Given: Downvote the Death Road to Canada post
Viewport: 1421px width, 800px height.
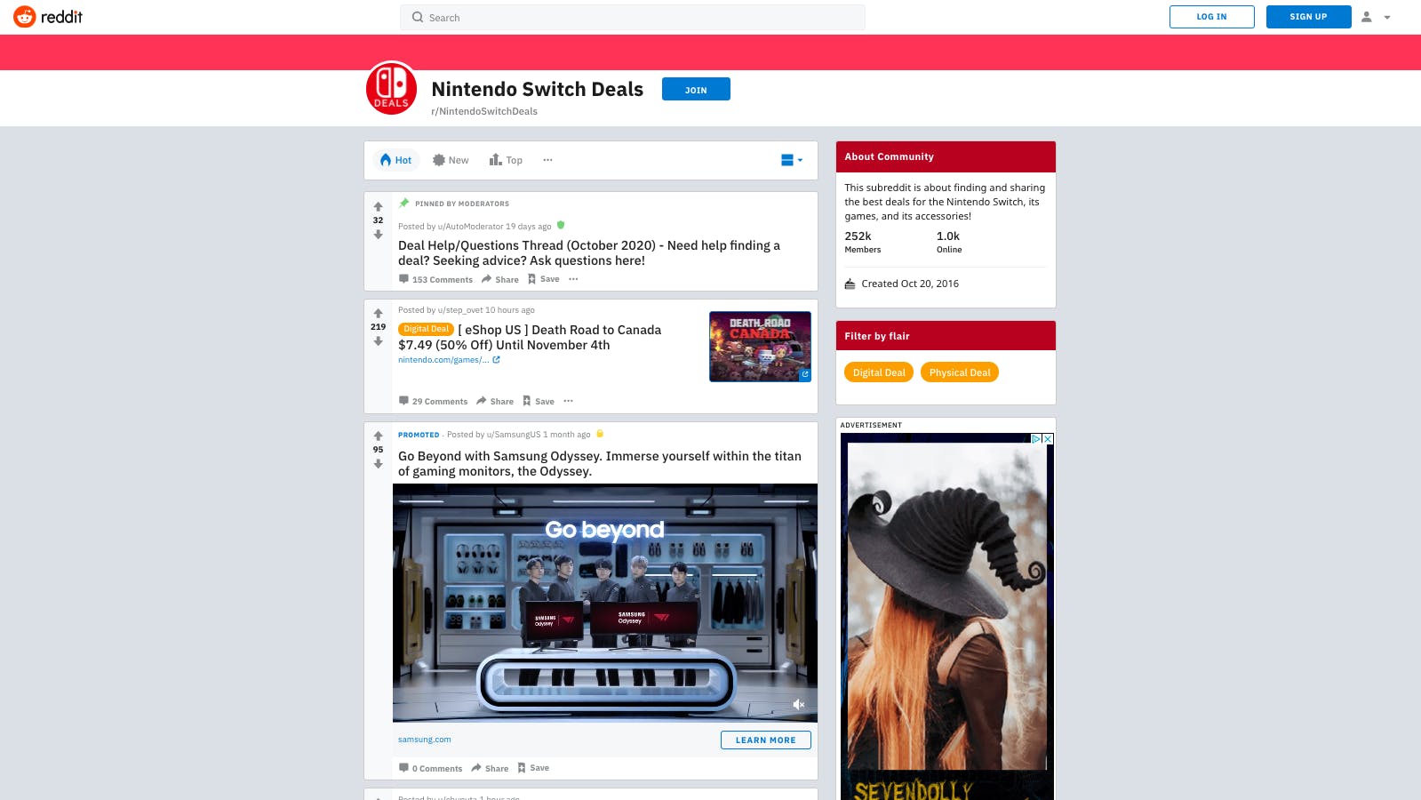Looking at the screenshot, I should (378, 341).
